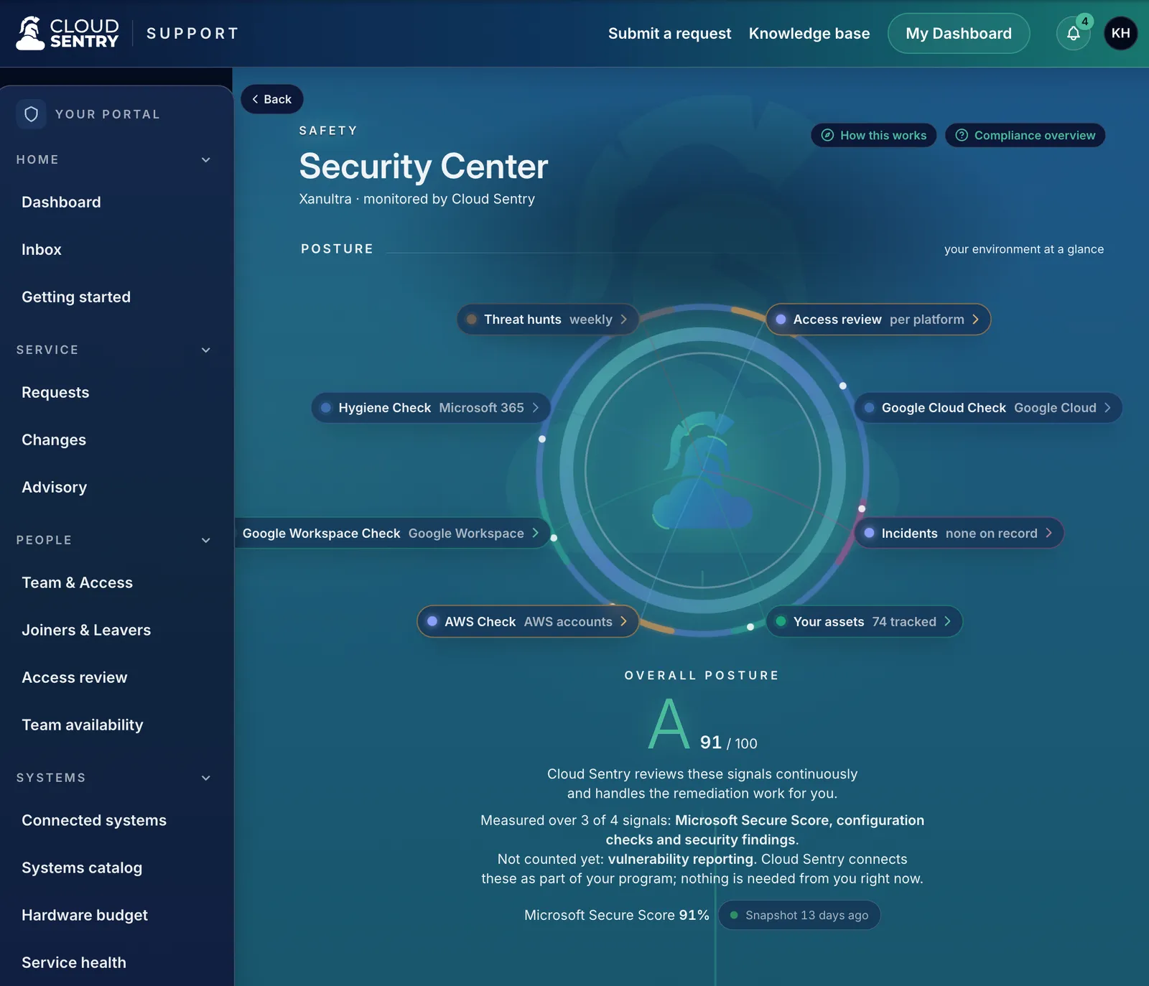1149x986 pixels.
Task: Click the question icon in Compliance overview
Action: point(962,135)
